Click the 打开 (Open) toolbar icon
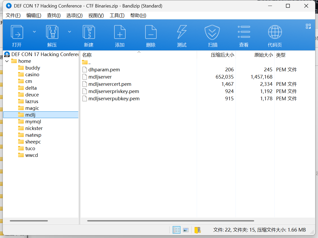 [17, 32]
